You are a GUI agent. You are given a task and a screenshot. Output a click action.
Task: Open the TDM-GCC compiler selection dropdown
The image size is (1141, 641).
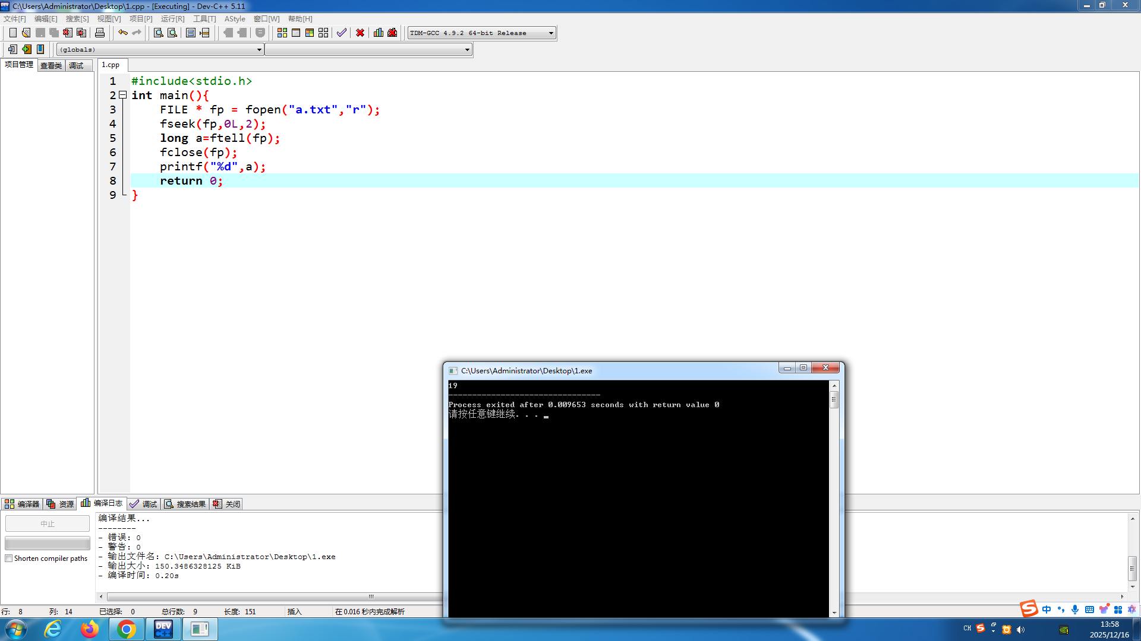point(551,33)
